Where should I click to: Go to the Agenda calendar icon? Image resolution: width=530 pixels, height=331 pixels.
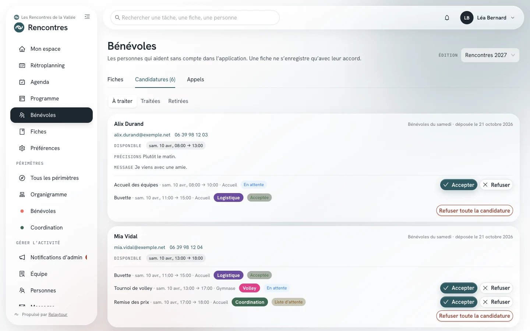click(x=22, y=82)
